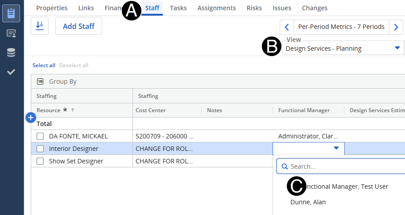Advance to next period with right arrow

pos(396,27)
